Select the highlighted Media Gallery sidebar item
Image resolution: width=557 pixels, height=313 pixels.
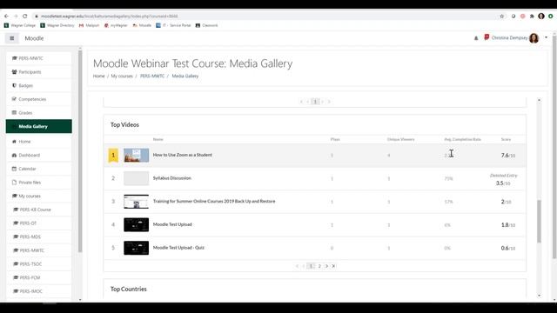(x=38, y=126)
